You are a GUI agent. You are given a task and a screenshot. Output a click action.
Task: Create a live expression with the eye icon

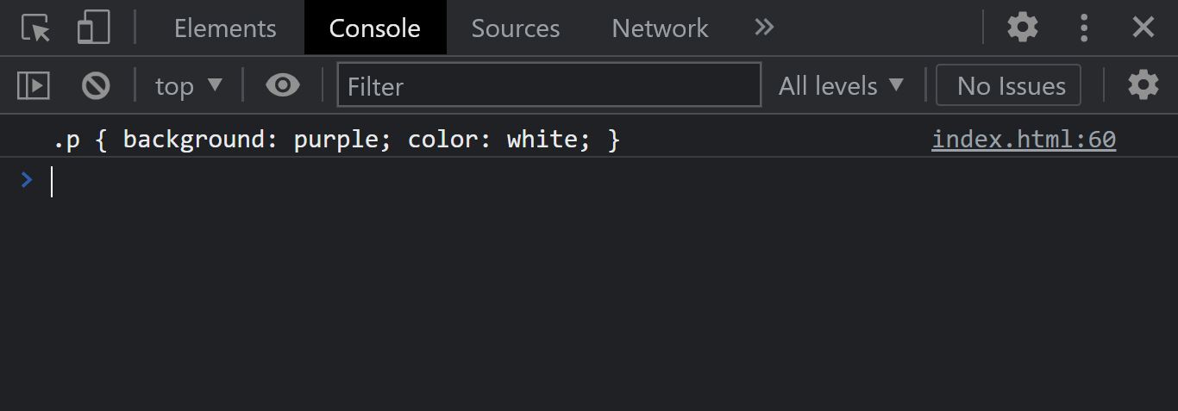(x=283, y=85)
